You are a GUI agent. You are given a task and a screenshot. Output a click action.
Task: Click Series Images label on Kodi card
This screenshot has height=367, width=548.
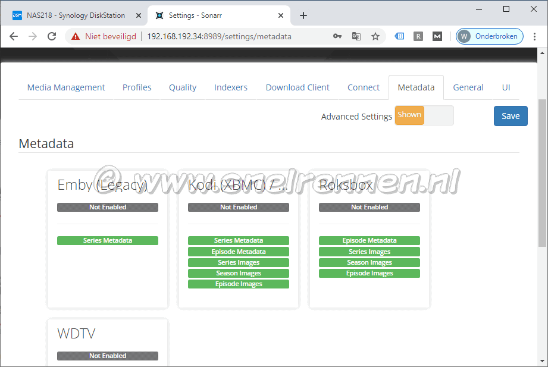coord(239,262)
